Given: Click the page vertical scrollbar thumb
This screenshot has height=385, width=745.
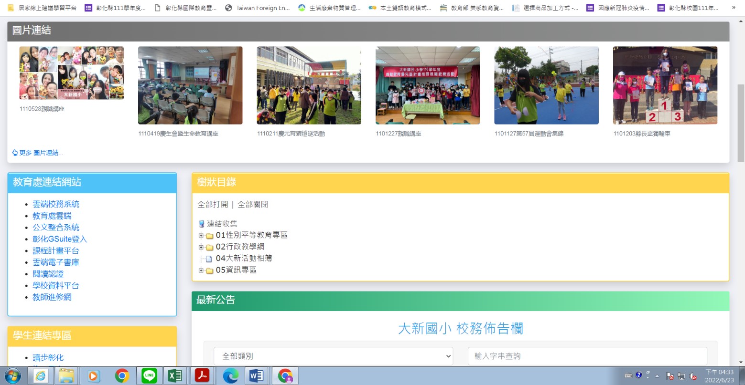Looking at the screenshot, I should coord(741,123).
